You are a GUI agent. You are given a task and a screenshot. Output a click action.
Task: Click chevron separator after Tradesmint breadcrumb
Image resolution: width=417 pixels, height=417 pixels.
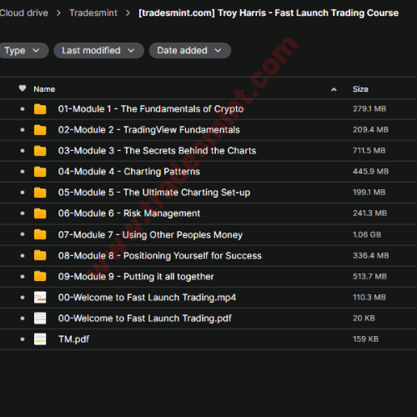click(128, 13)
